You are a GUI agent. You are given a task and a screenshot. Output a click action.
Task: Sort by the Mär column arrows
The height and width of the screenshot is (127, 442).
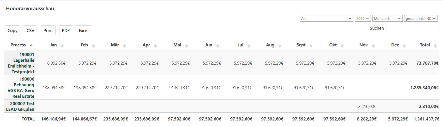point(124,46)
